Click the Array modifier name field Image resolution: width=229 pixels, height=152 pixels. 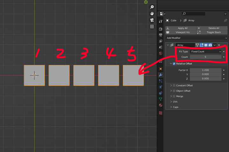coord(185,45)
